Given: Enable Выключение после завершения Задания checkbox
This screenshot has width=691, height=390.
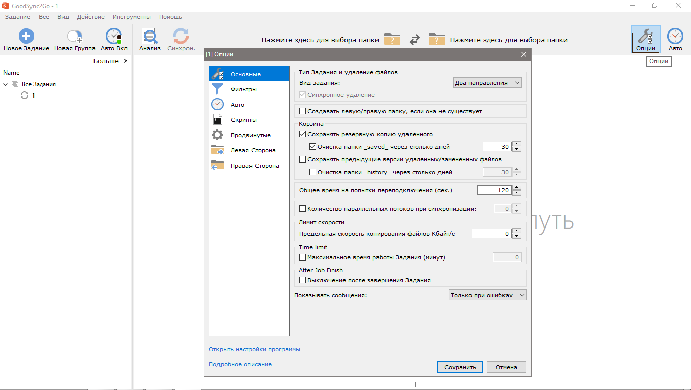Looking at the screenshot, I should pyautogui.click(x=303, y=280).
